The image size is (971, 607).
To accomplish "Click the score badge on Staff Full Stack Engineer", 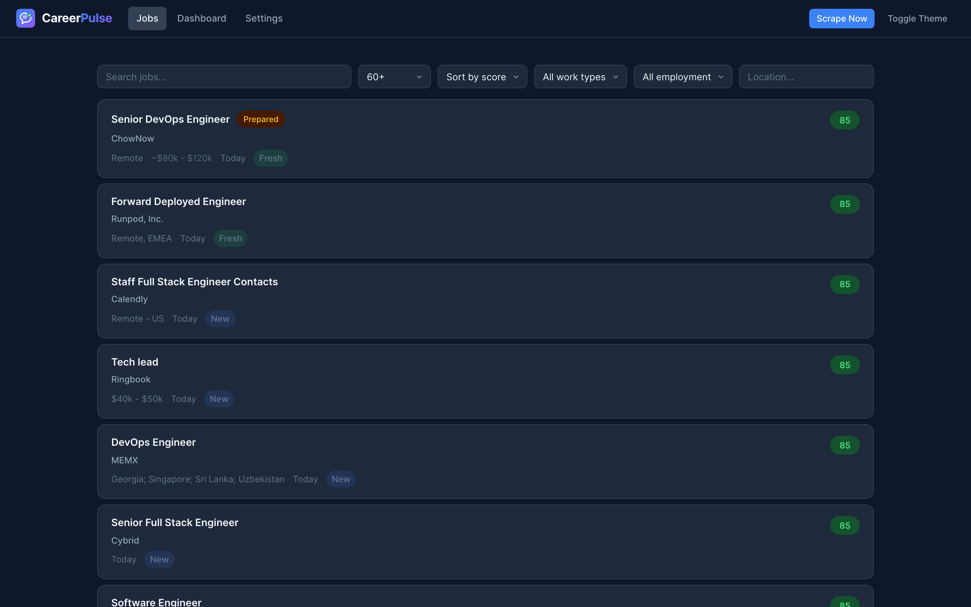I will pos(845,284).
